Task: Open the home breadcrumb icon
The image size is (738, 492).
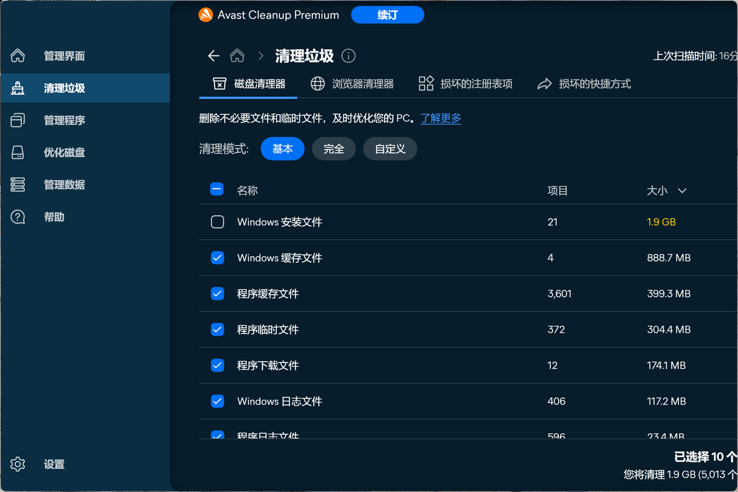Action: [x=237, y=56]
